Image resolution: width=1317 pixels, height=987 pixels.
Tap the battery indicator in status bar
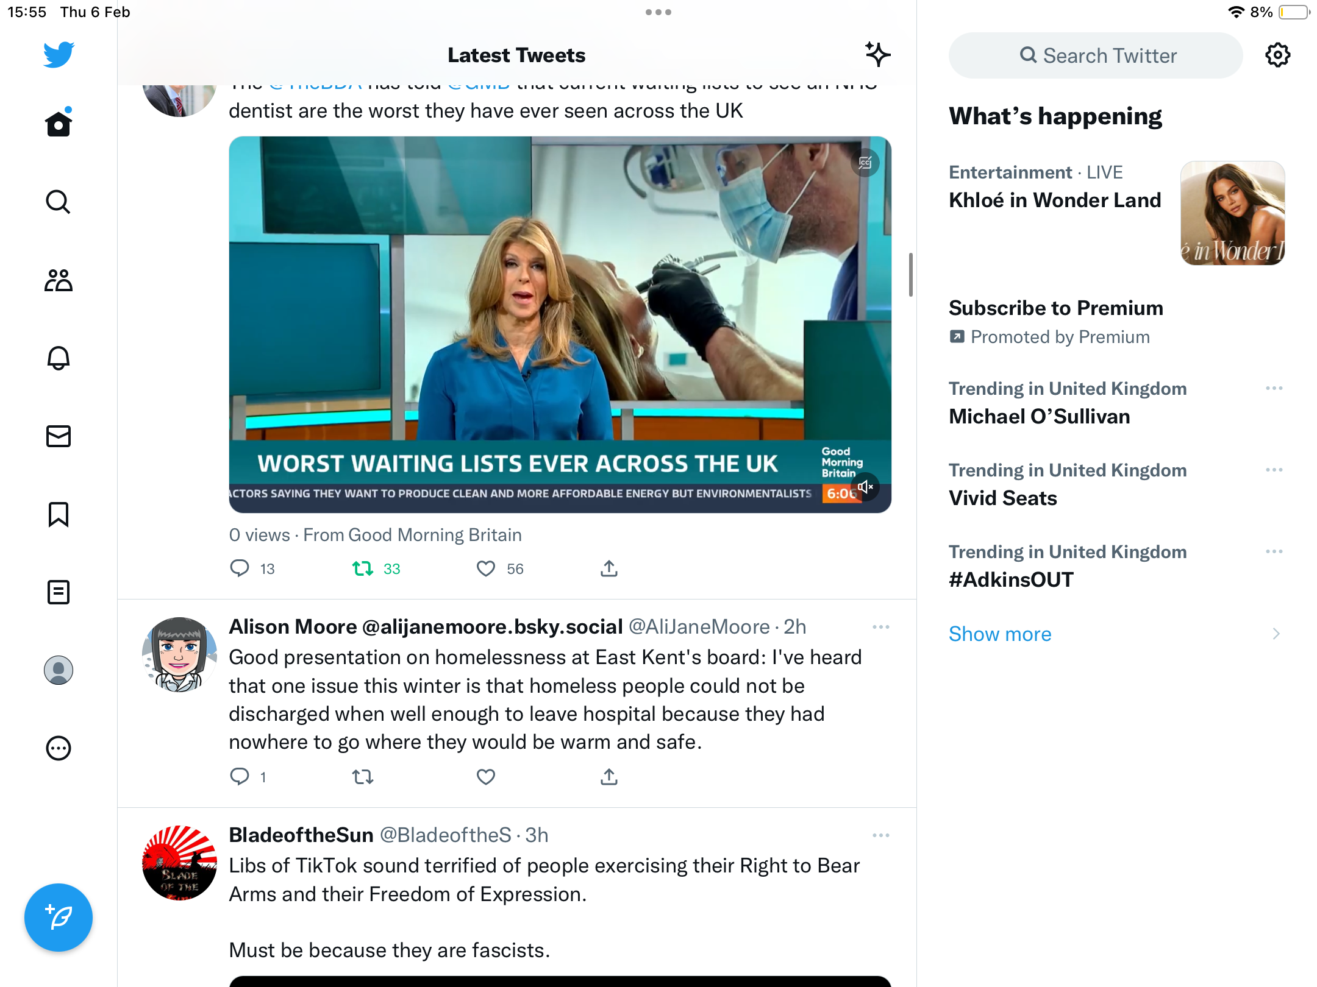coord(1295,12)
